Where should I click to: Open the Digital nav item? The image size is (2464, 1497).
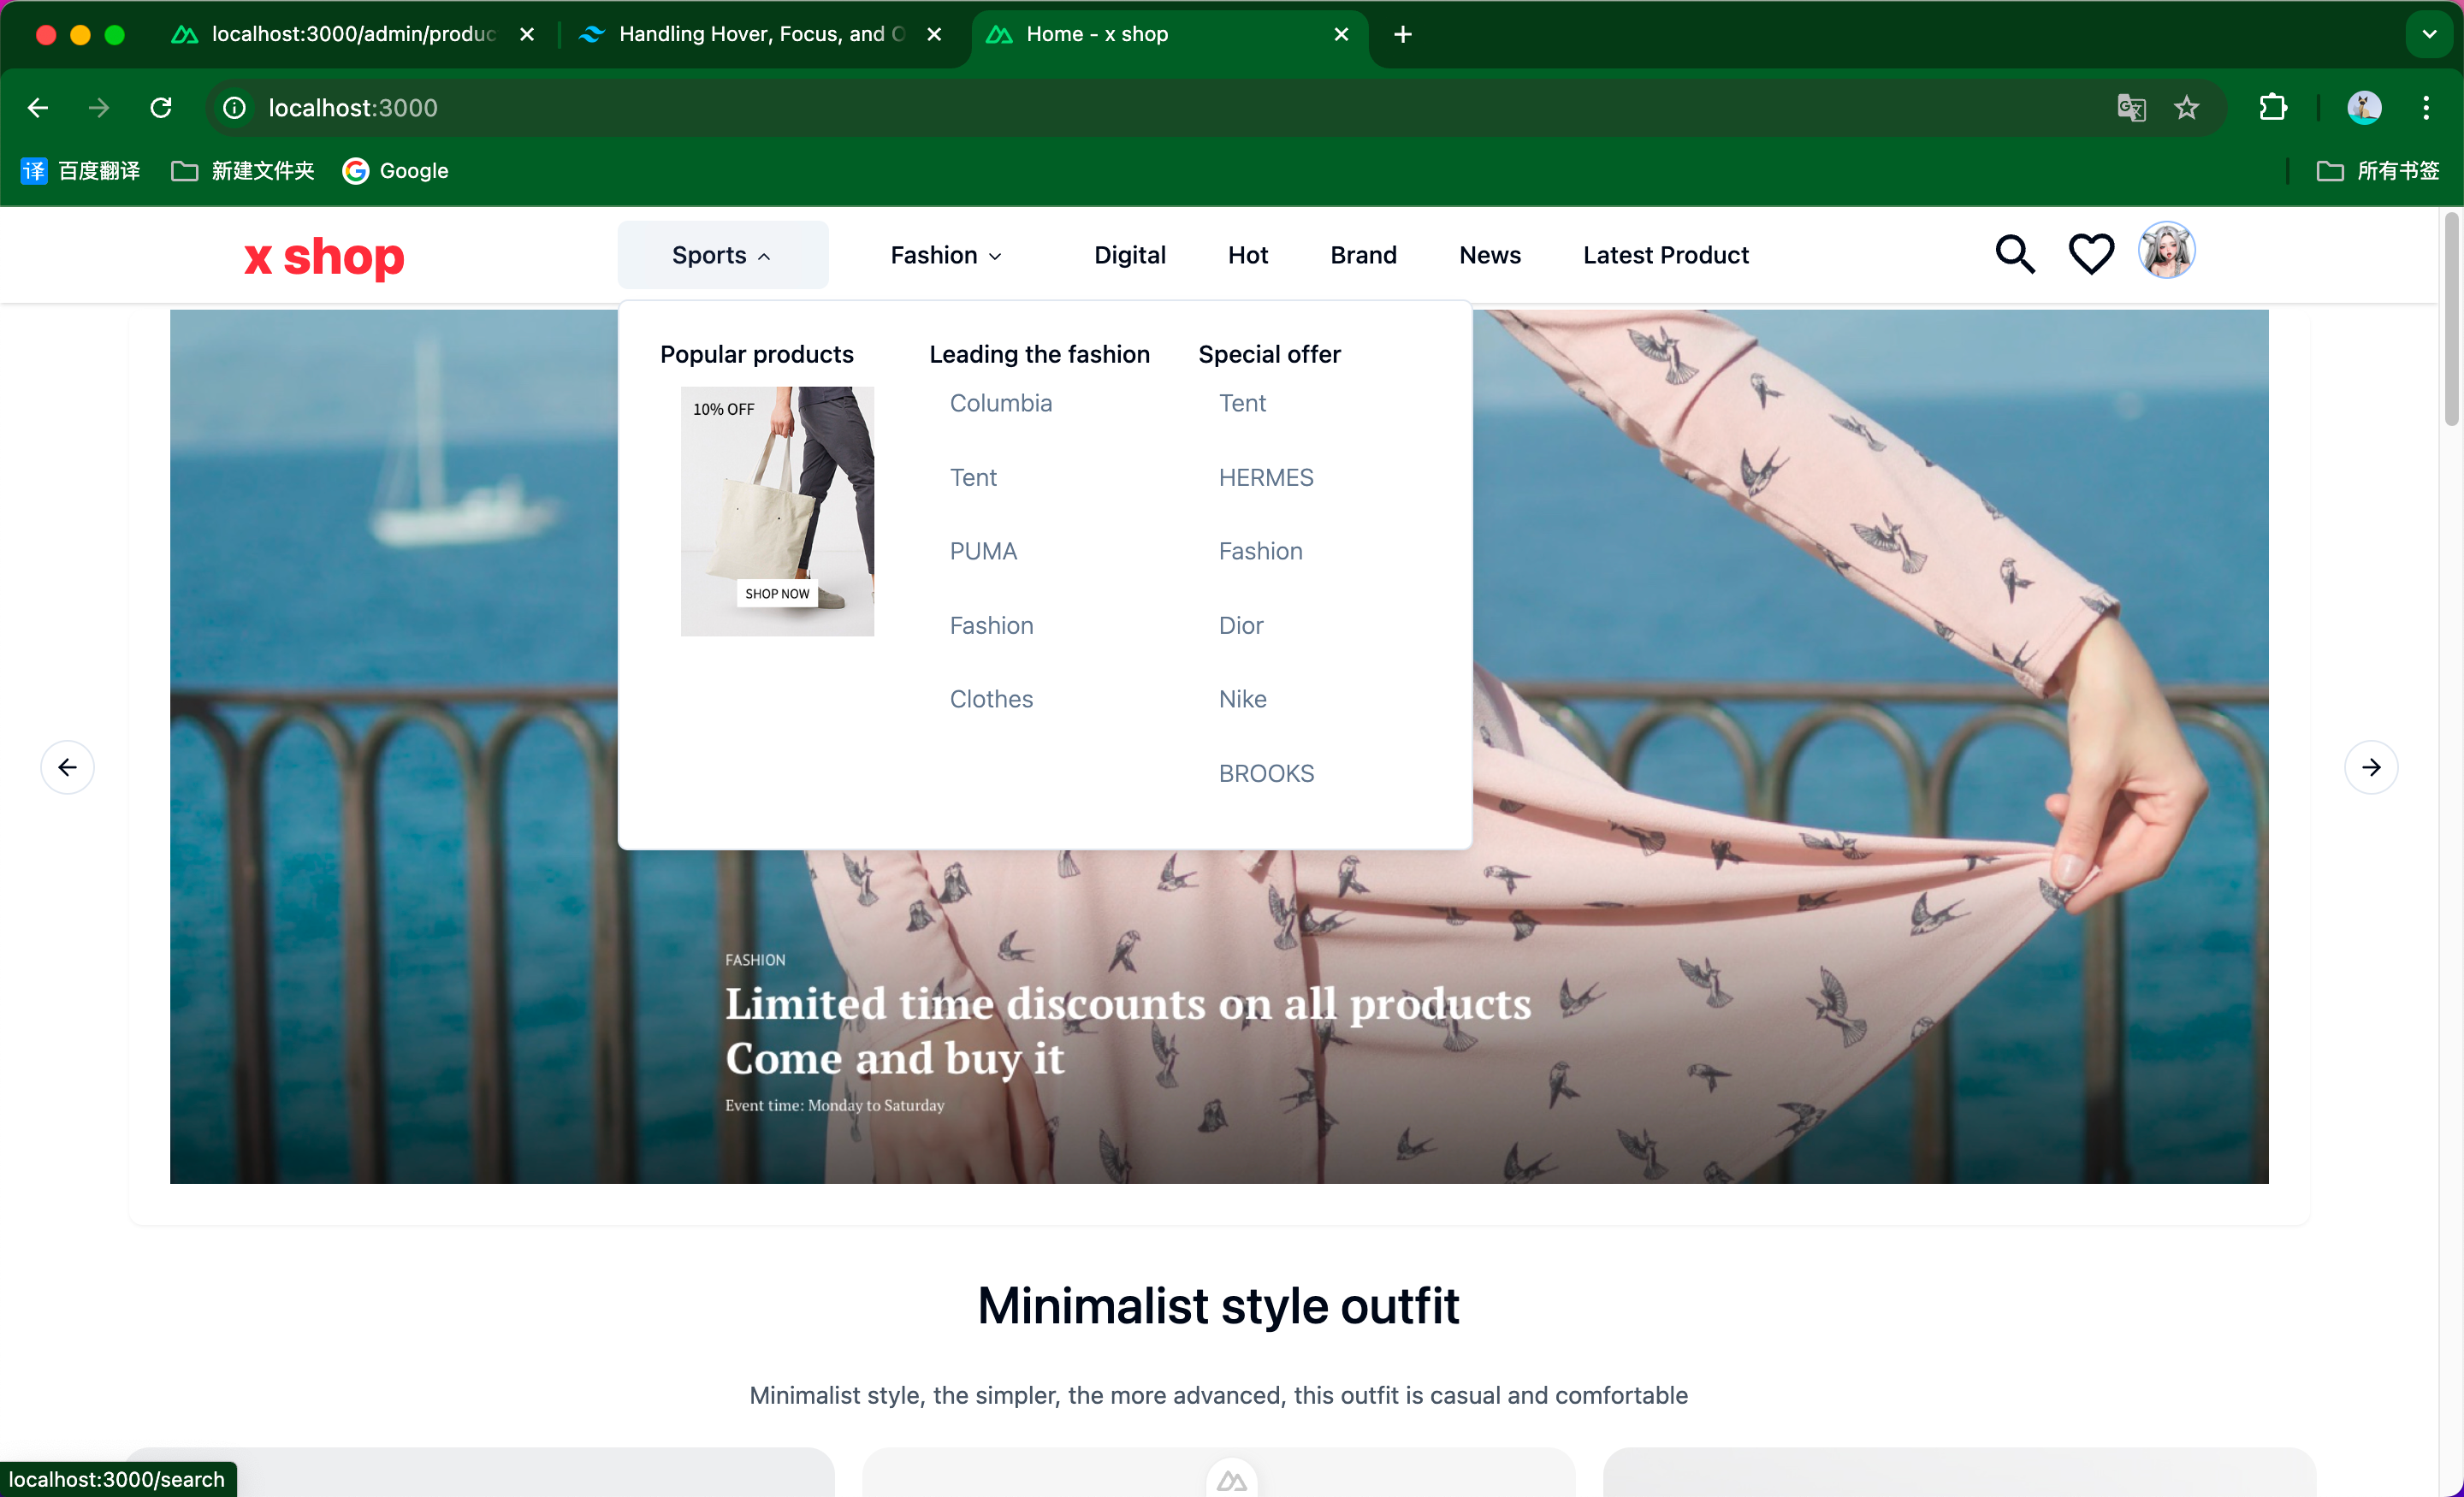[1130, 255]
